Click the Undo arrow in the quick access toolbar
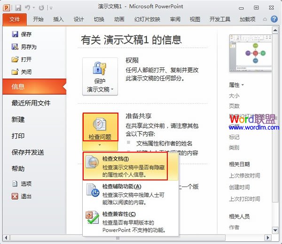Viewport: 282px width, 244px height. pyautogui.click(x=28, y=8)
